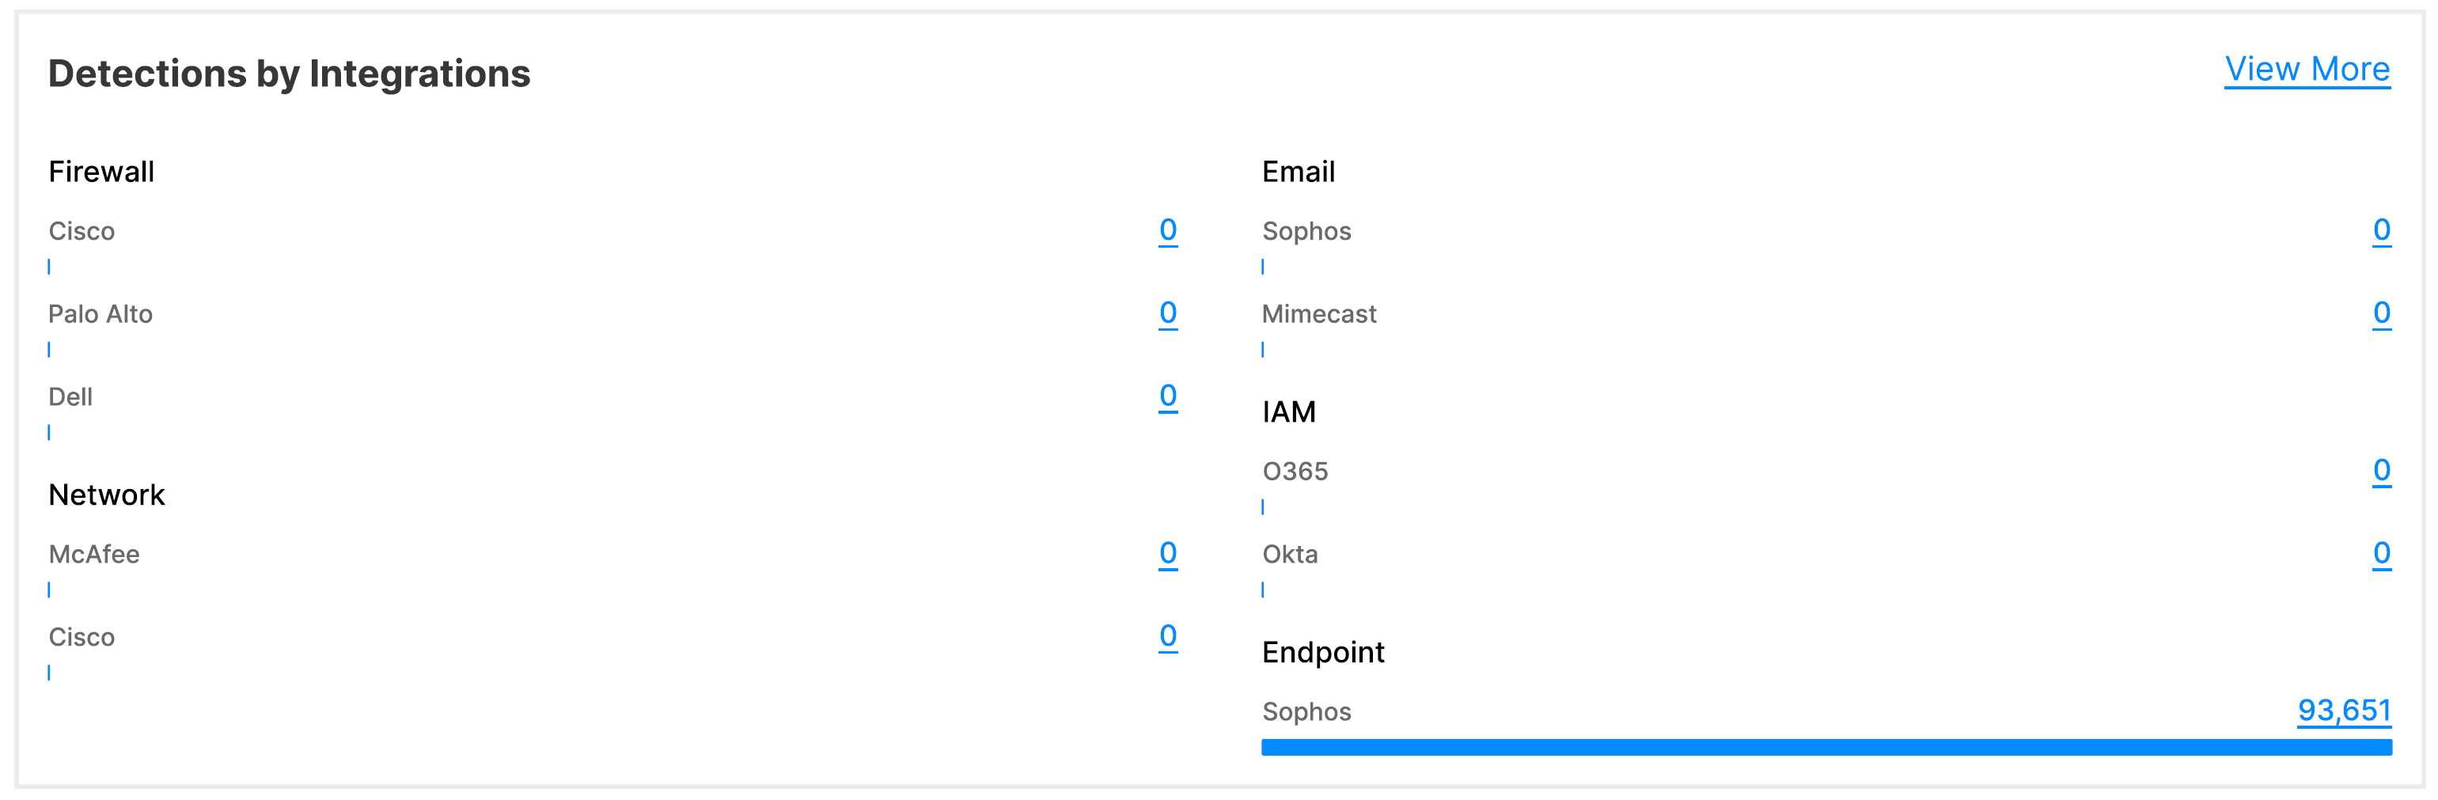Click the View More link
2438x800 pixels.
click(x=2307, y=69)
